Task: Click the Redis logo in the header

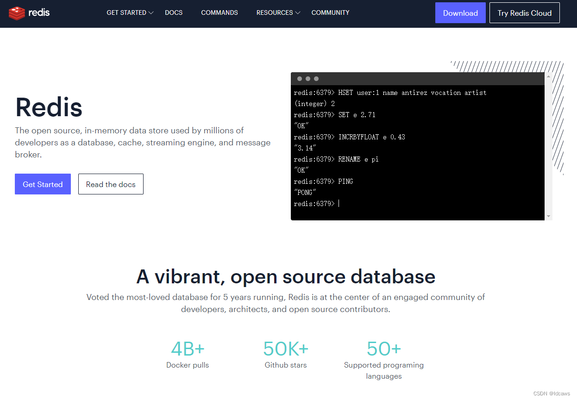Action: pos(29,13)
